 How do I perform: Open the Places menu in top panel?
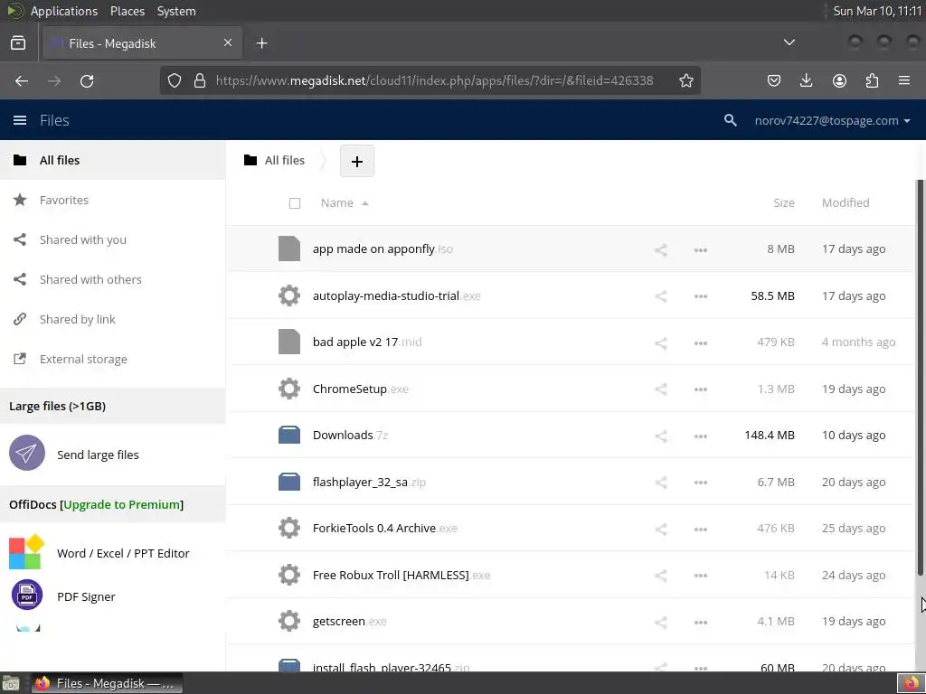click(127, 11)
